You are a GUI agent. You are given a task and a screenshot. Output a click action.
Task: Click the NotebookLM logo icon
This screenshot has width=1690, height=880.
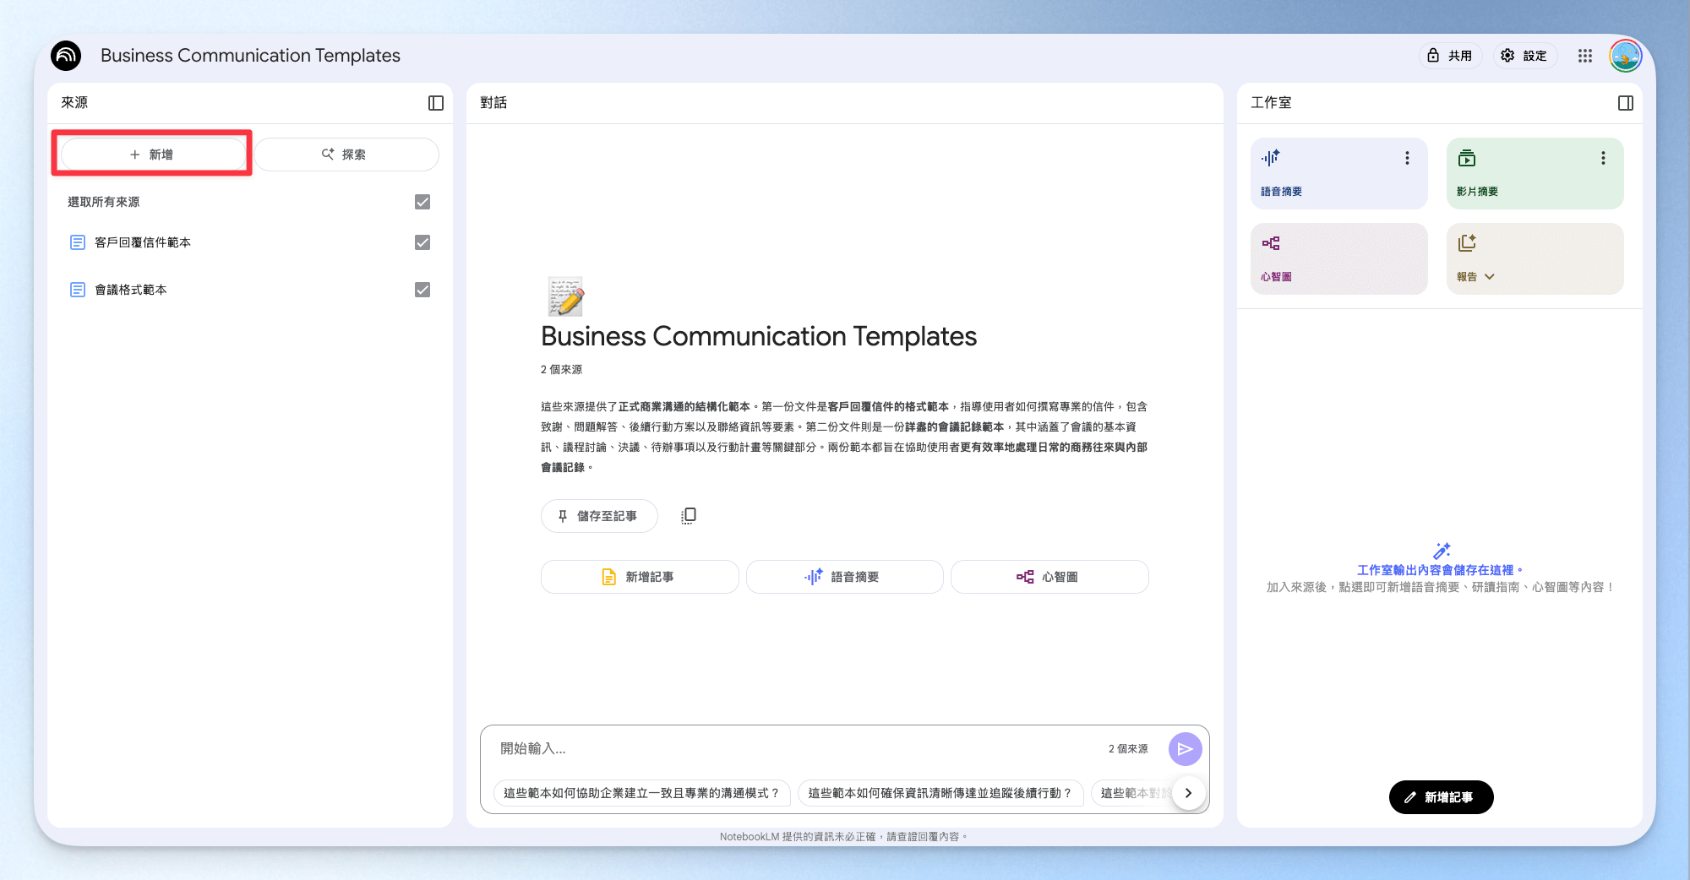coord(66,56)
